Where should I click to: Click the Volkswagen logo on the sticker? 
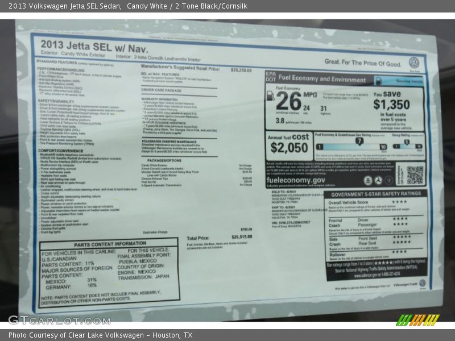[x=414, y=63]
